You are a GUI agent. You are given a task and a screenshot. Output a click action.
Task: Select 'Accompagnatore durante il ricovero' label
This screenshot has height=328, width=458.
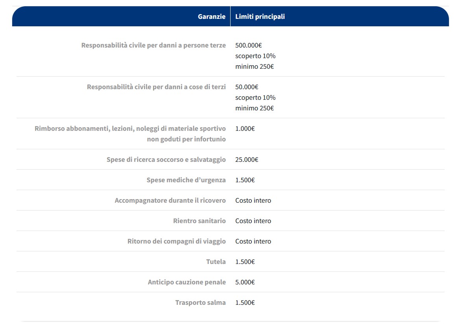170,200
